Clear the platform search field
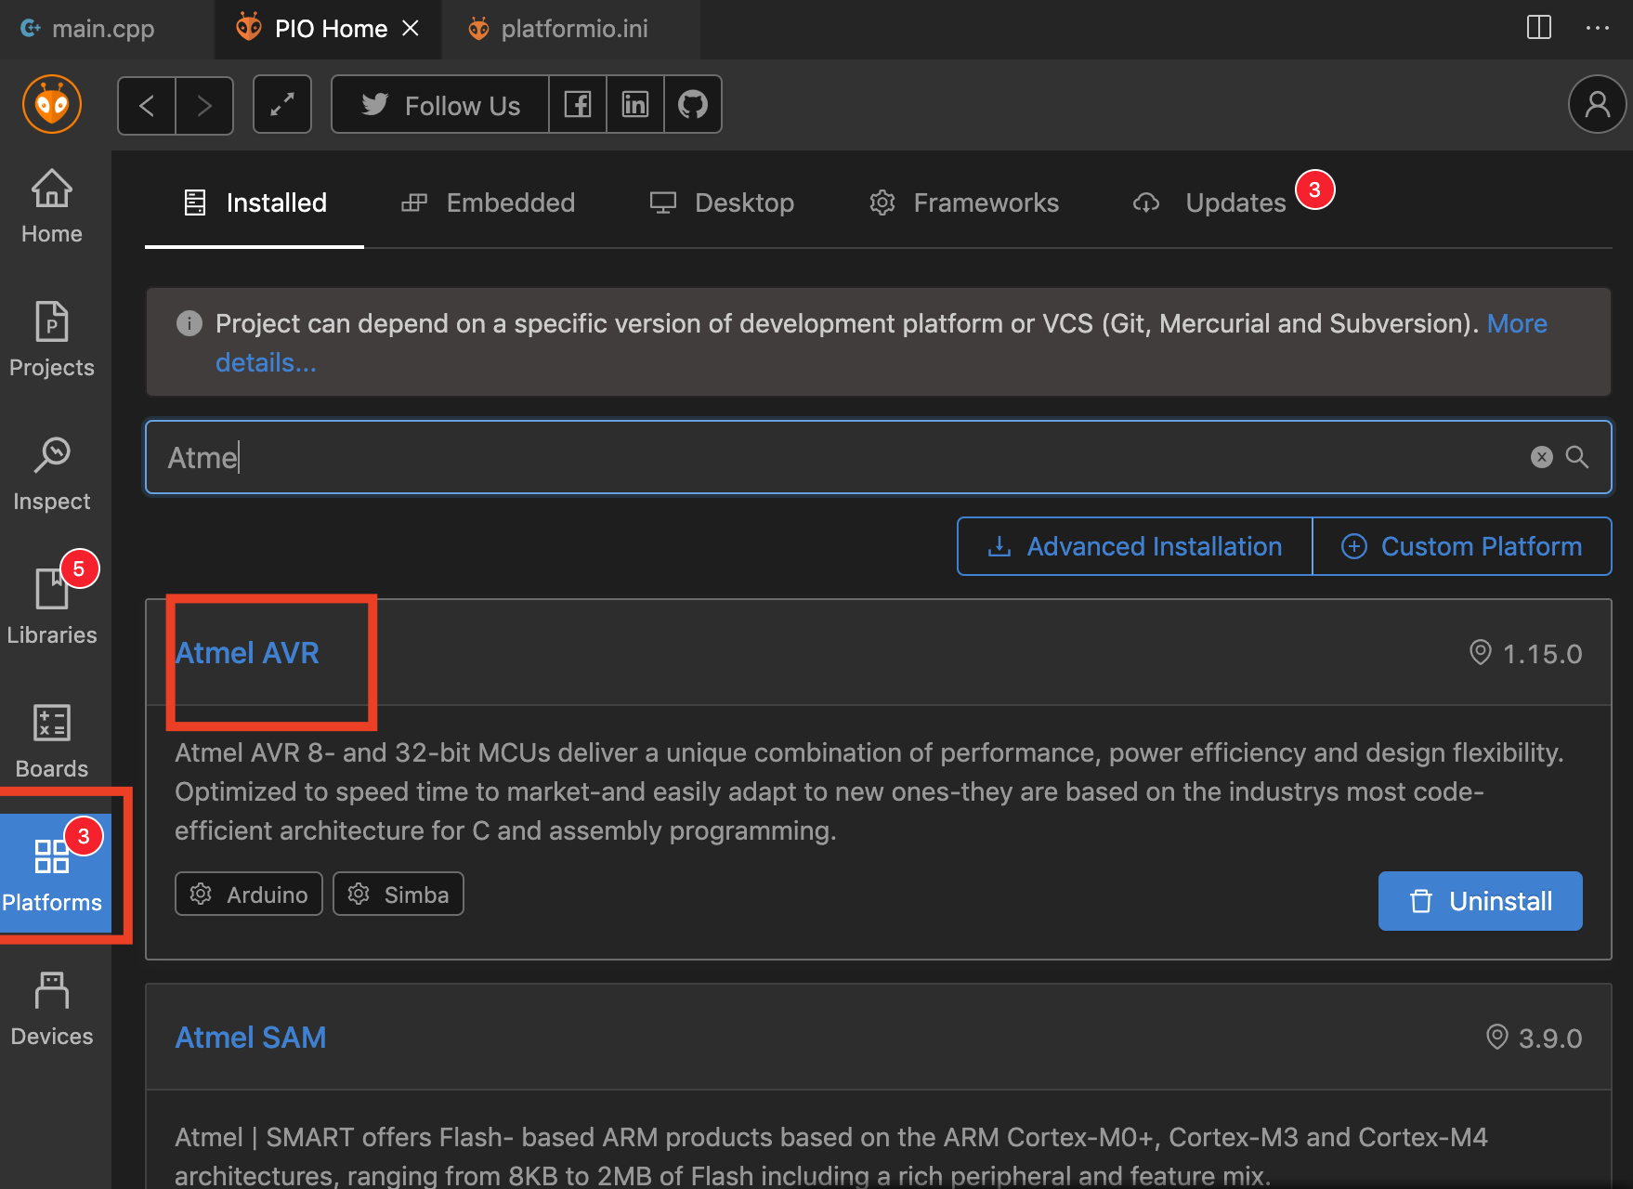The height and width of the screenshot is (1189, 1633). (1541, 457)
